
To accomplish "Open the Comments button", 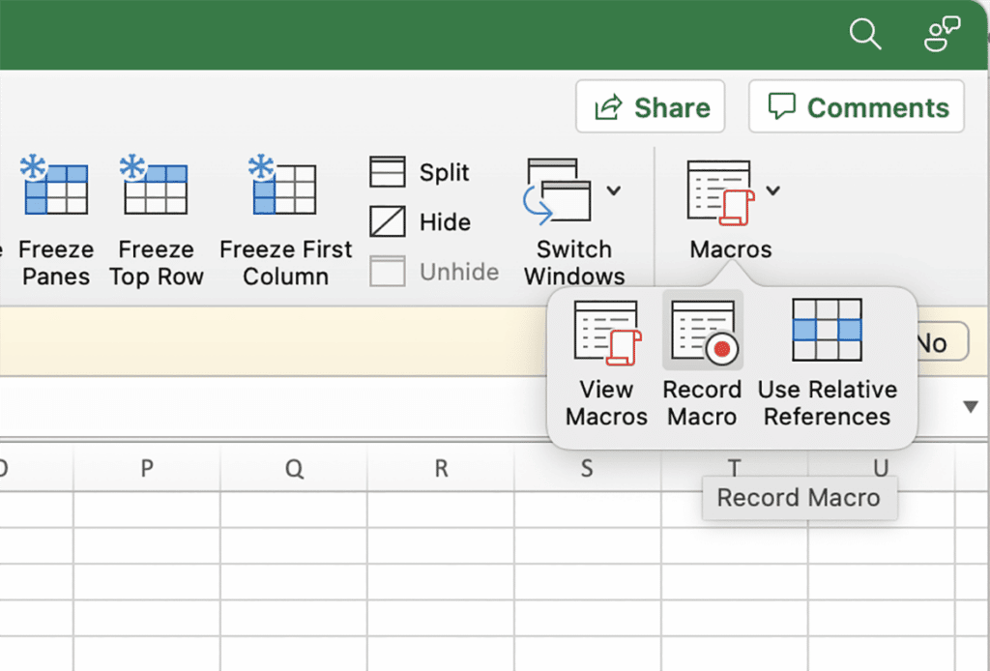I will [857, 106].
